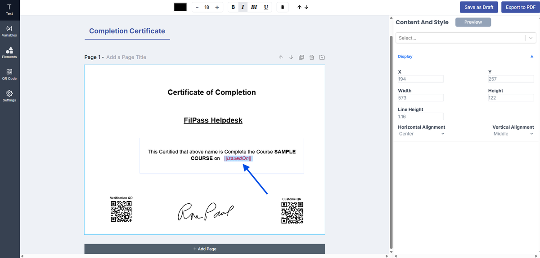
Task: Toggle bold formatting
Action: point(233,7)
